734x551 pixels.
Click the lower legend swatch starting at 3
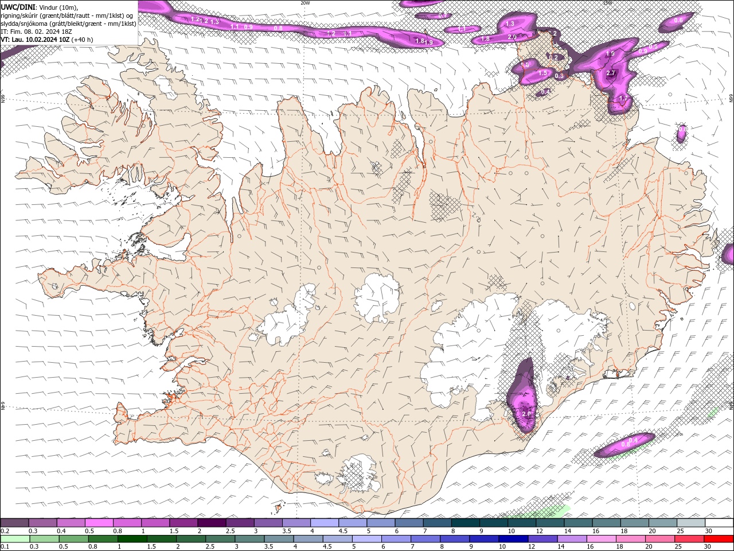[x=249, y=539]
